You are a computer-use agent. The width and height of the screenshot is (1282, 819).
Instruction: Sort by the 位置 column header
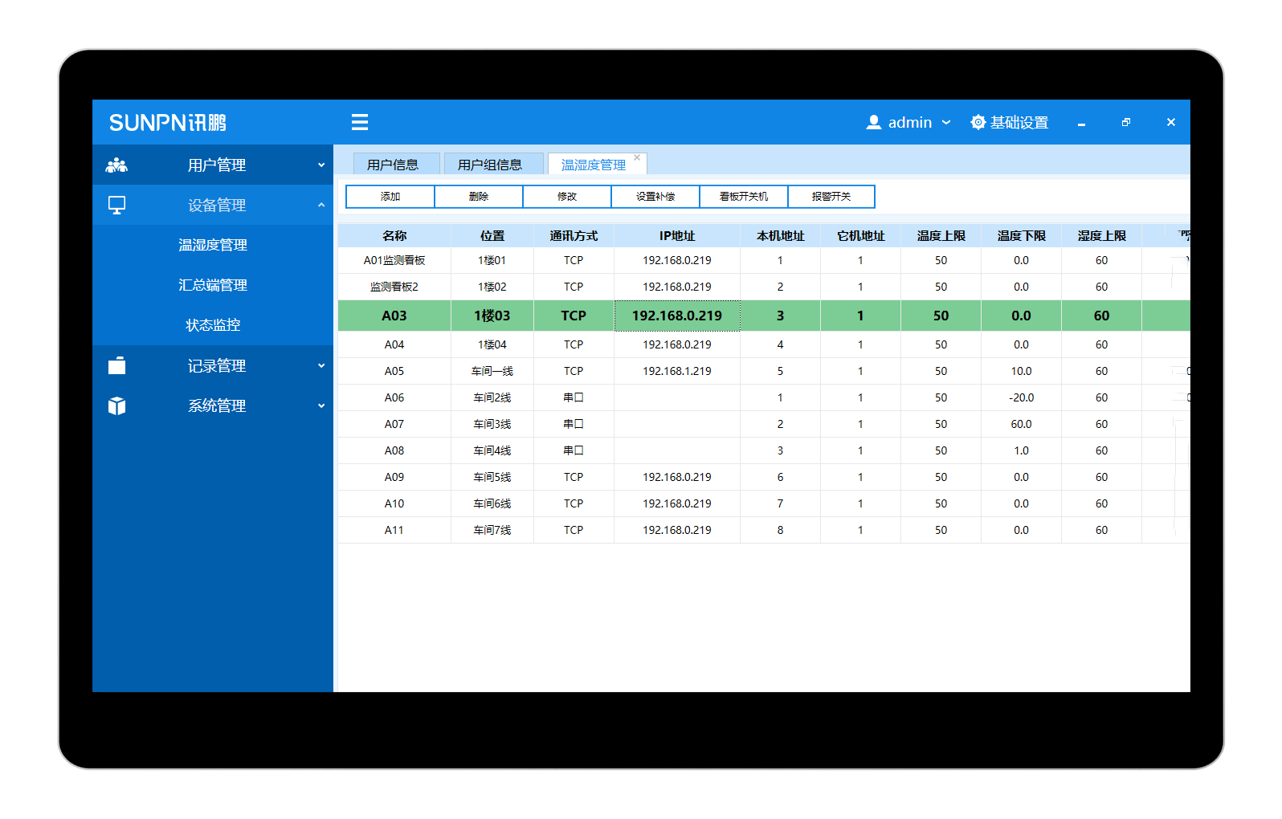(492, 235)
